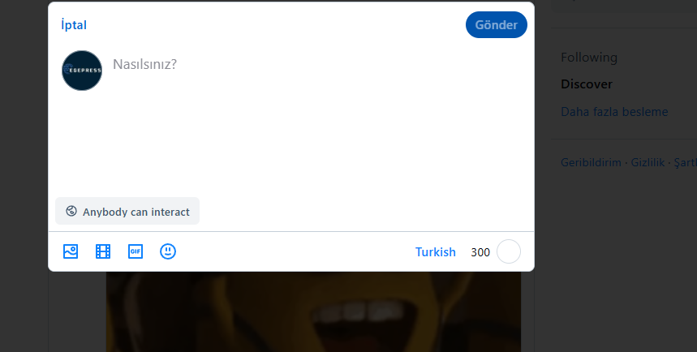
Task: Click the EGEPRESS profile avatar
Action: [x=82, y=71]
